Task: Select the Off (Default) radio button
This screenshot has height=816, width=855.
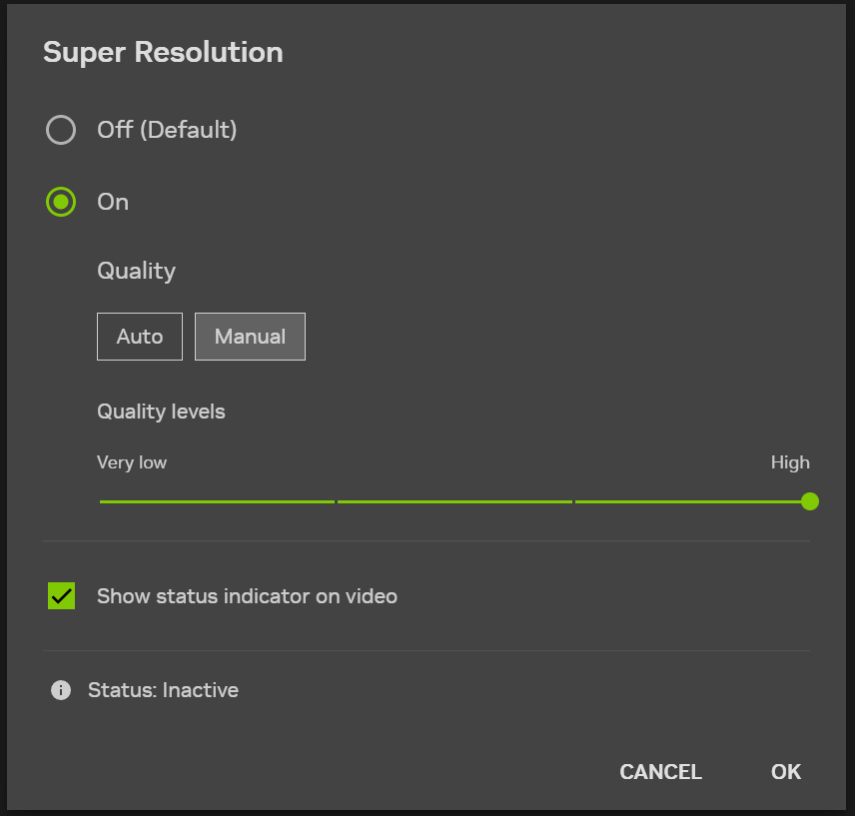Action: click(61, 130)
